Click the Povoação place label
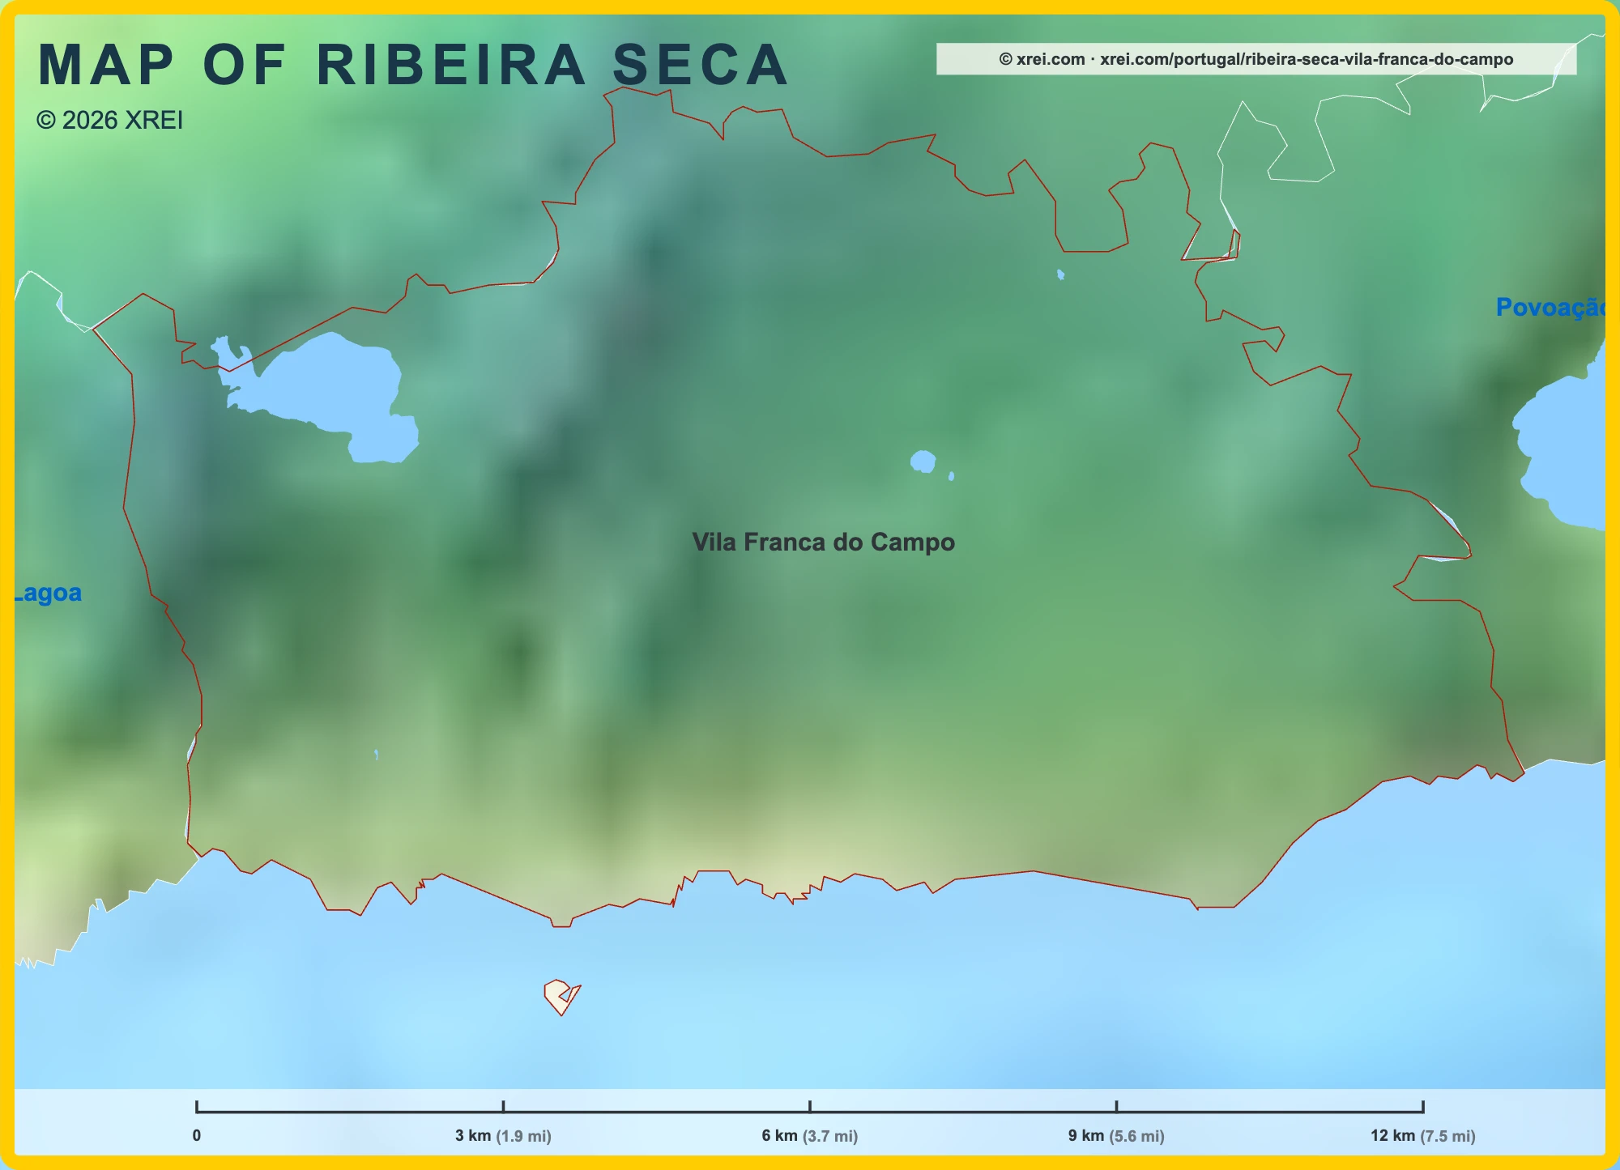 pyautogui.click(x=1550, y=308)
